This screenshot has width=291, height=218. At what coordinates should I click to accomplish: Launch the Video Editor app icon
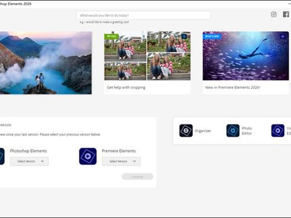click(x=278, y=131)
